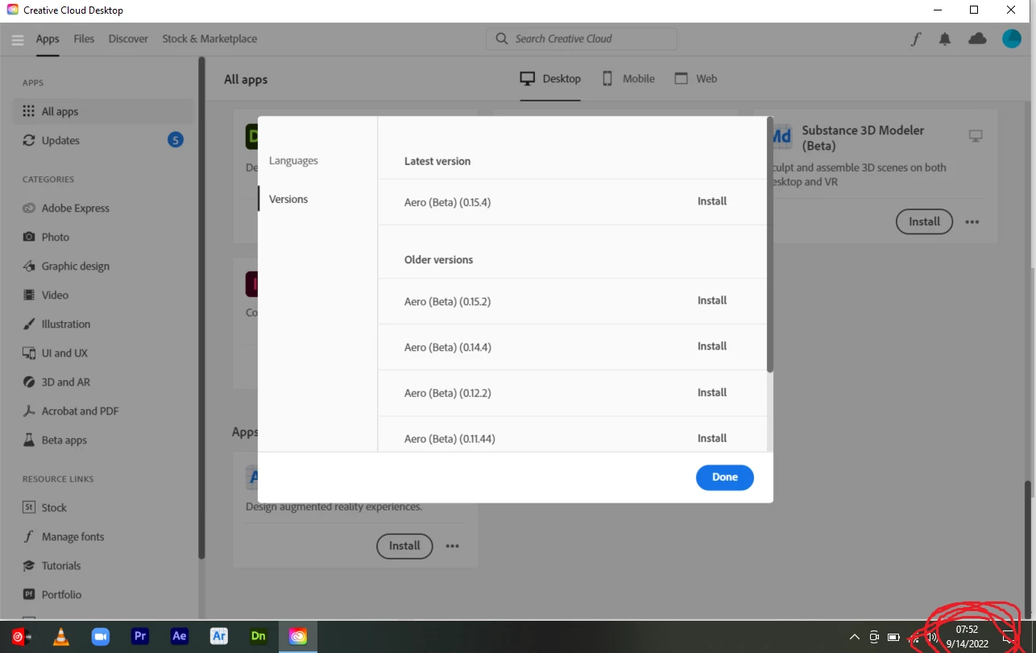
Task: Open Zoom from the taskbar
Action: point(100,637)
